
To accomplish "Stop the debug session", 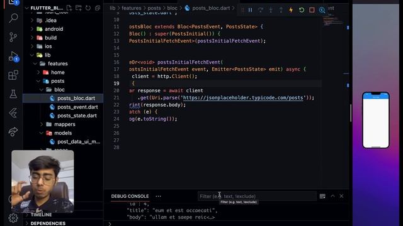I will pos(312,10).
